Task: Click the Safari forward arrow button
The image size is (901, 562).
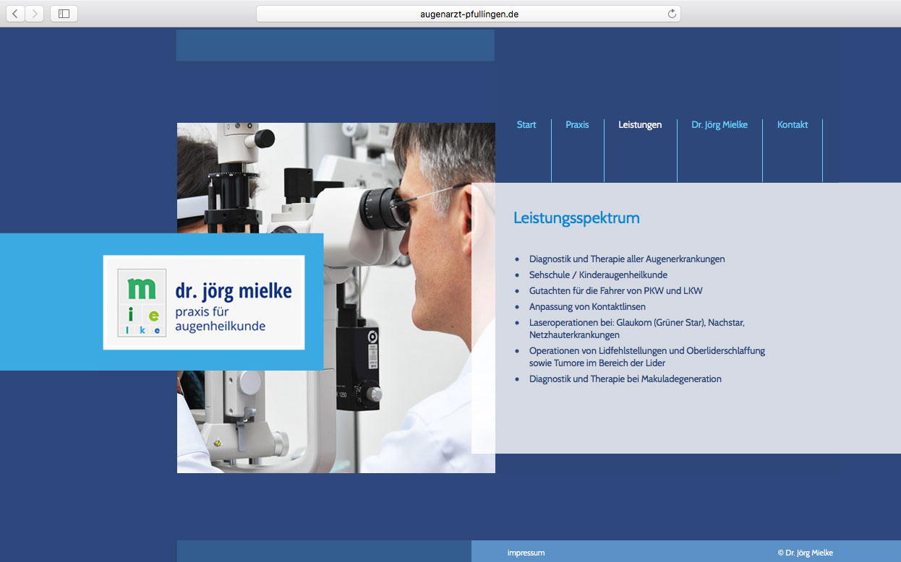Action: click(x=34, y=14)
